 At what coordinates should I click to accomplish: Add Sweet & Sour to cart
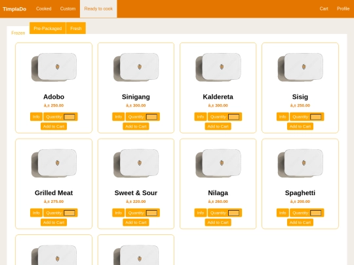click(136, 222)
